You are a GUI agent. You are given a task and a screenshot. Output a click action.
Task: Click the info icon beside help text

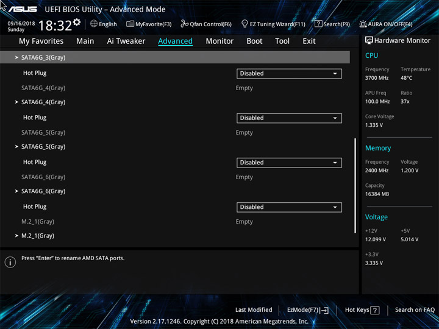coord(10,262)
